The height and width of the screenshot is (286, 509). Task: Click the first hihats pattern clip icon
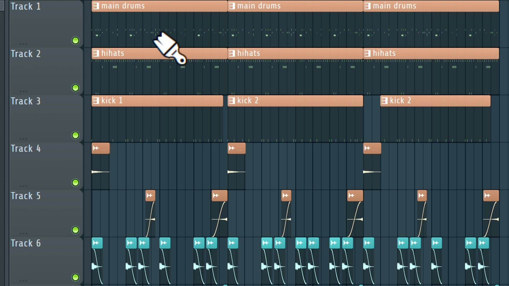[96, 53]
